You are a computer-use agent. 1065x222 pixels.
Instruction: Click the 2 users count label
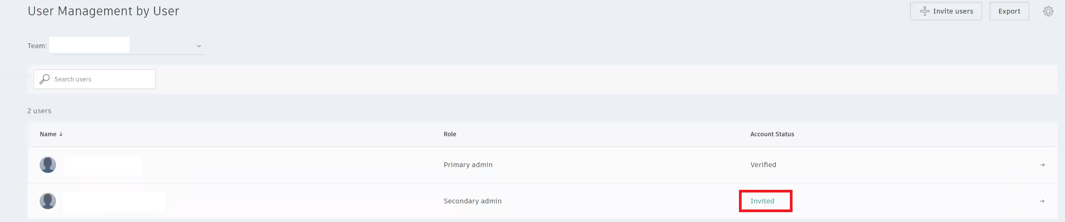39,110
